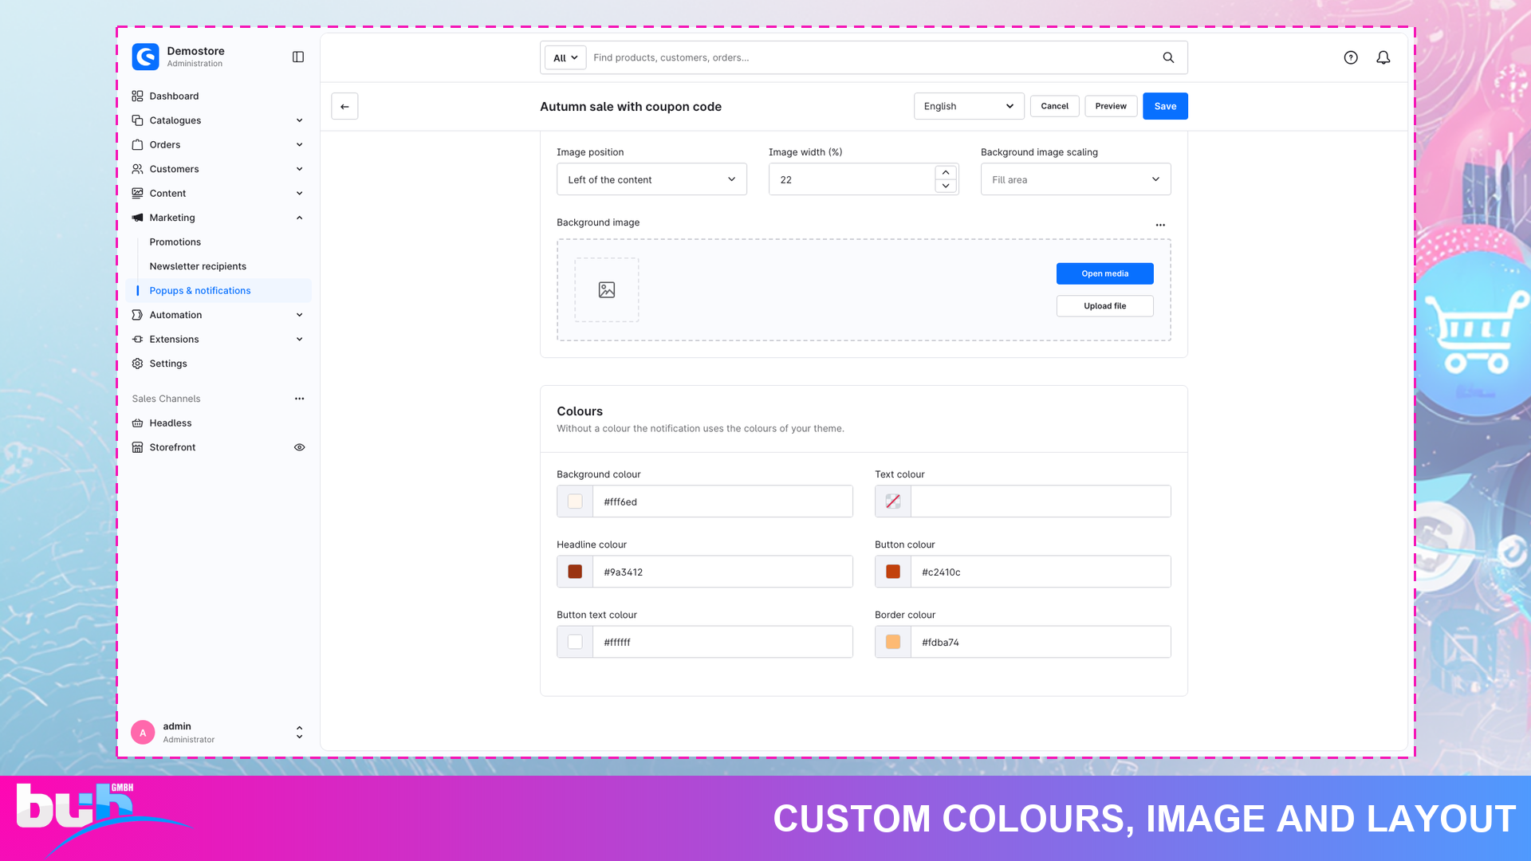Click the empty Text colour swatch
Image resolution: width=1531 pixels, height=861 pixels.
[893, 501]
